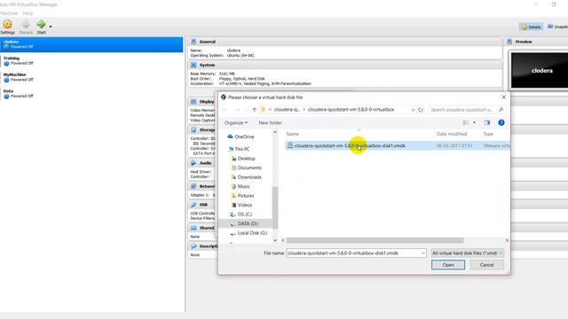Refresh the folder listing
This screenshot has height=319, width=568.
pos(421,110)
